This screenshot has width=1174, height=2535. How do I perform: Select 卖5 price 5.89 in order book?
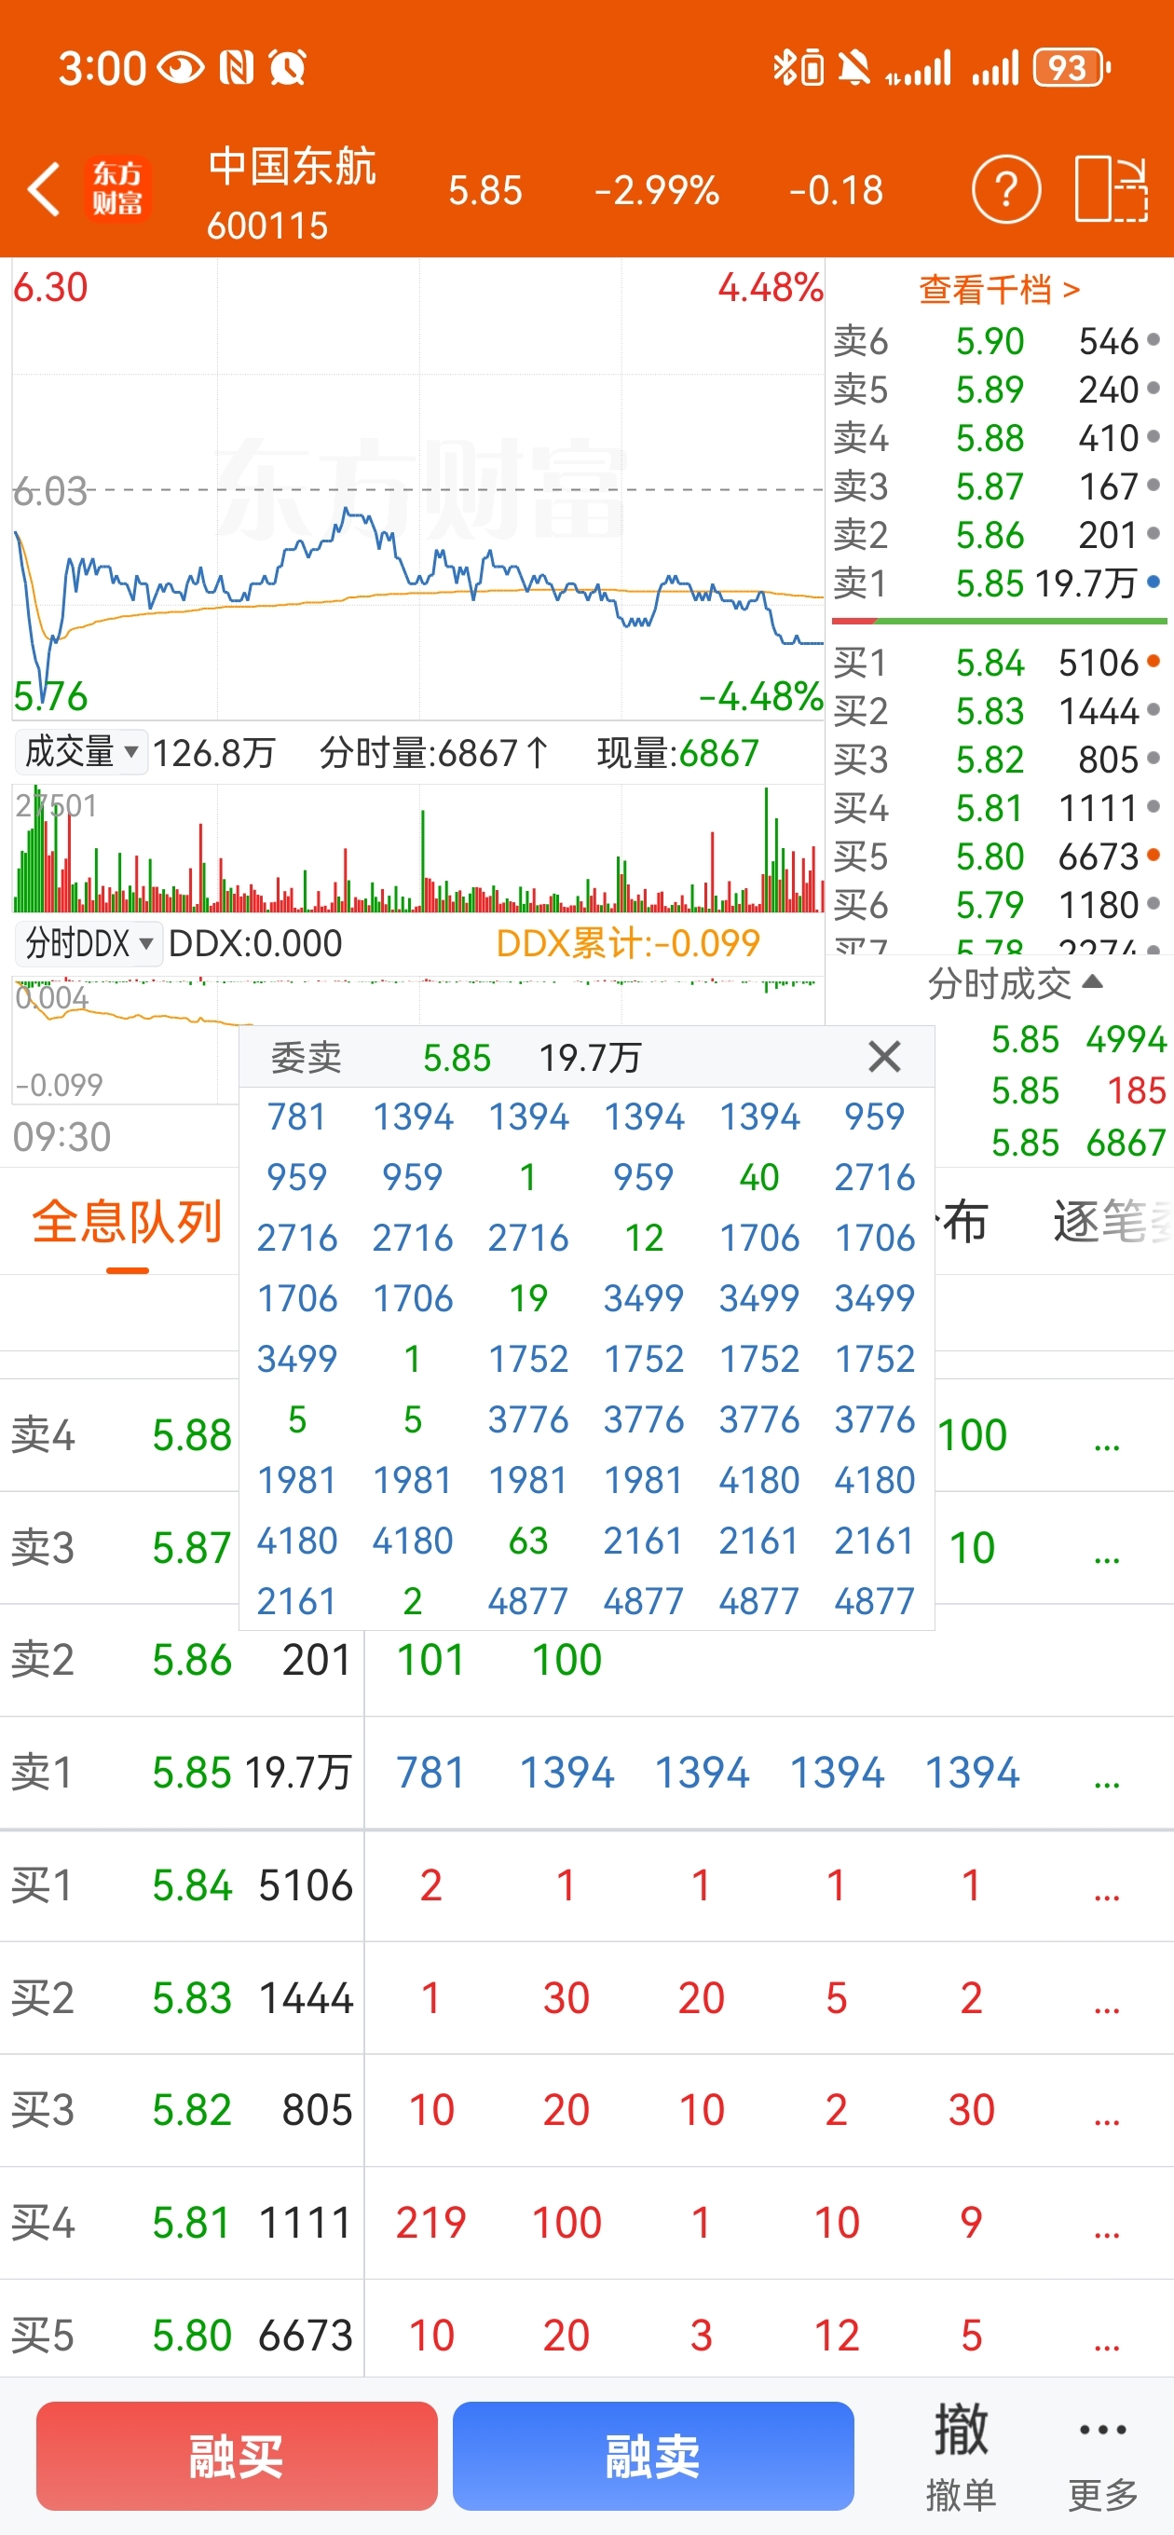point(990,390)
